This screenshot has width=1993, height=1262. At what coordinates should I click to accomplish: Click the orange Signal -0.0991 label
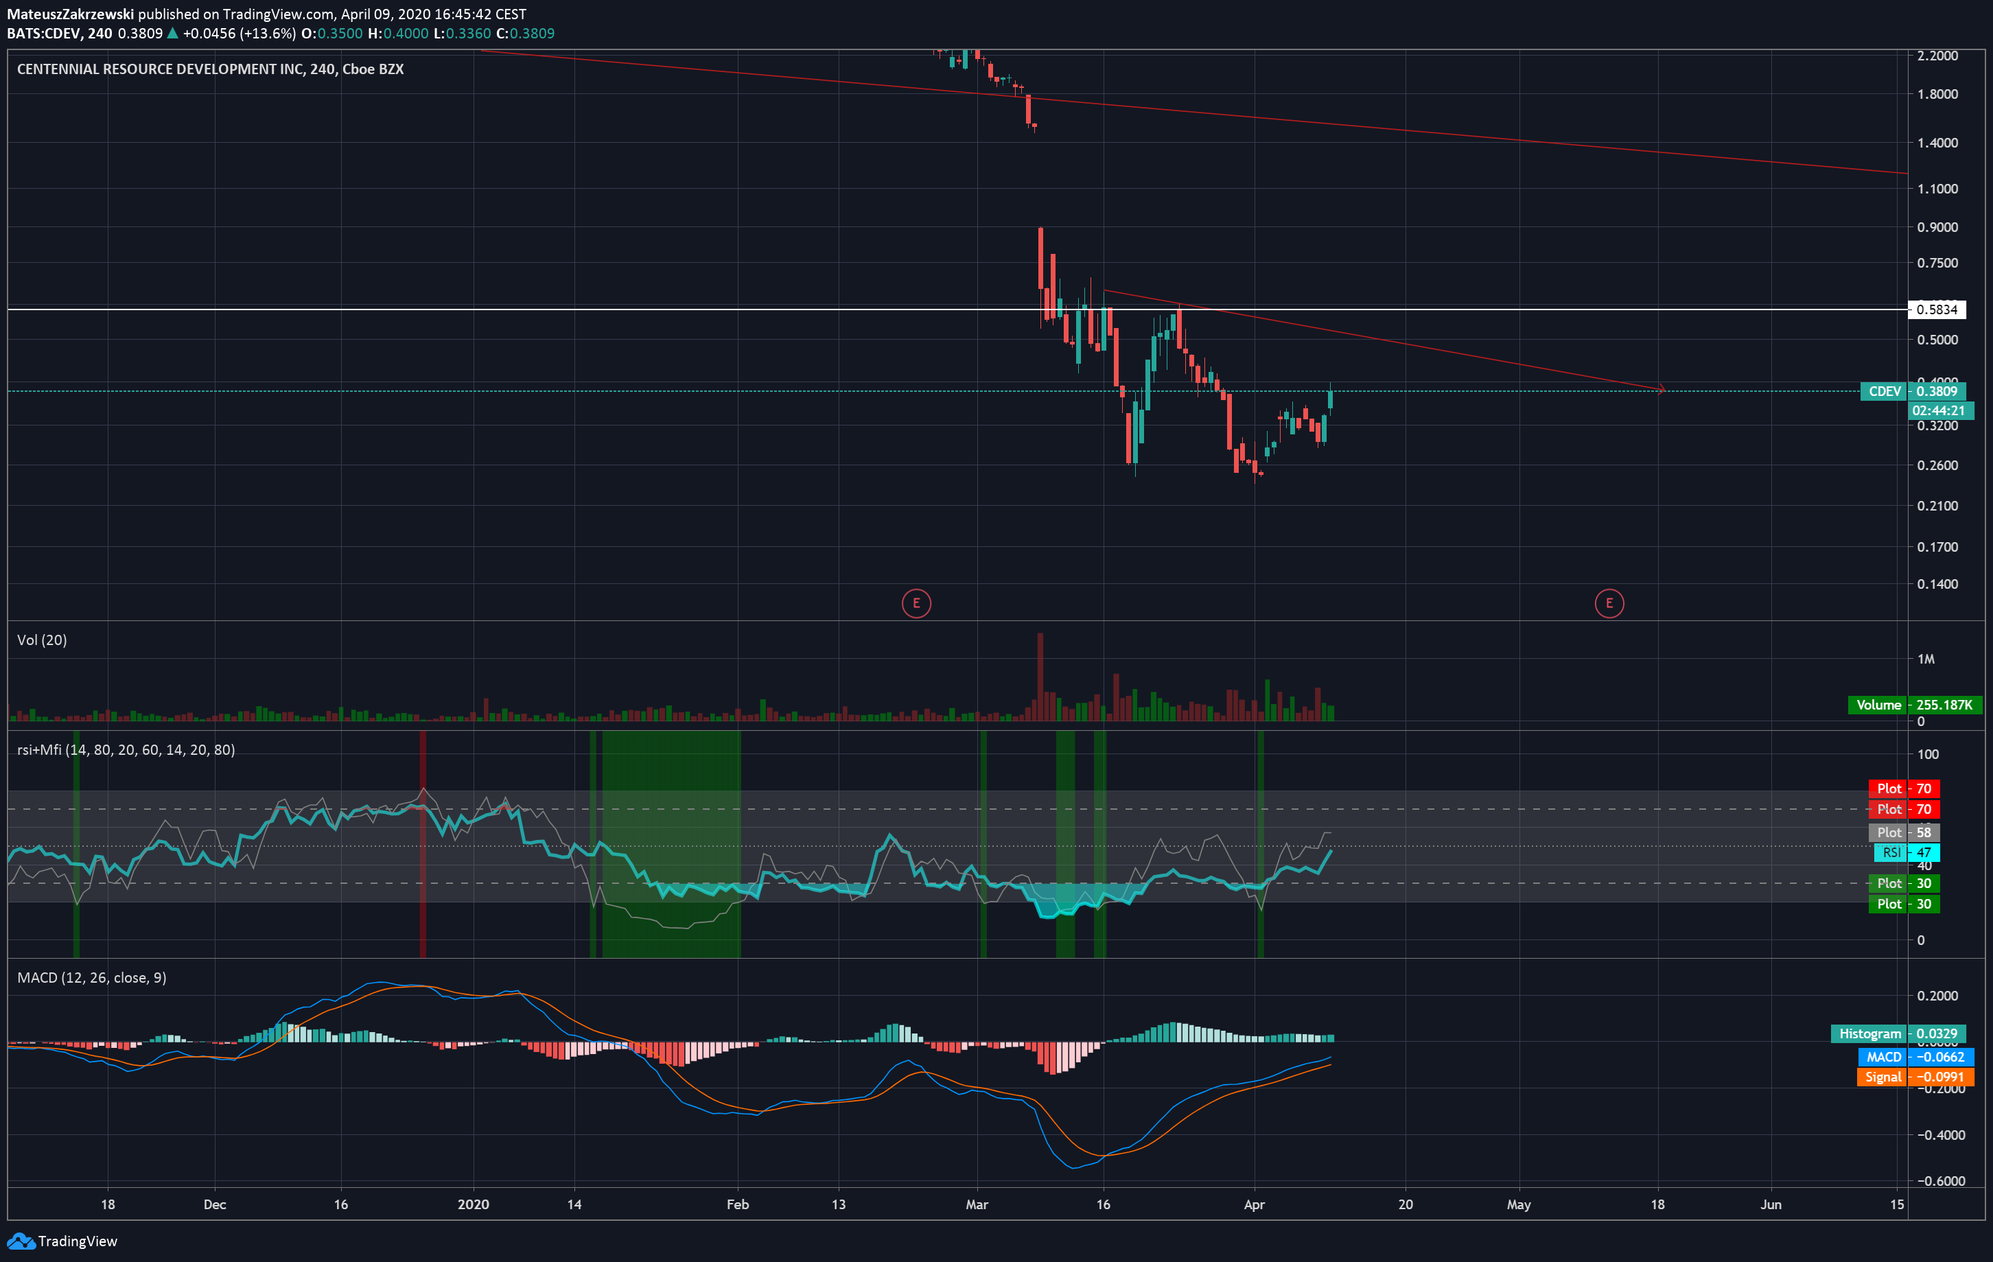[x=1915, y=1077]
